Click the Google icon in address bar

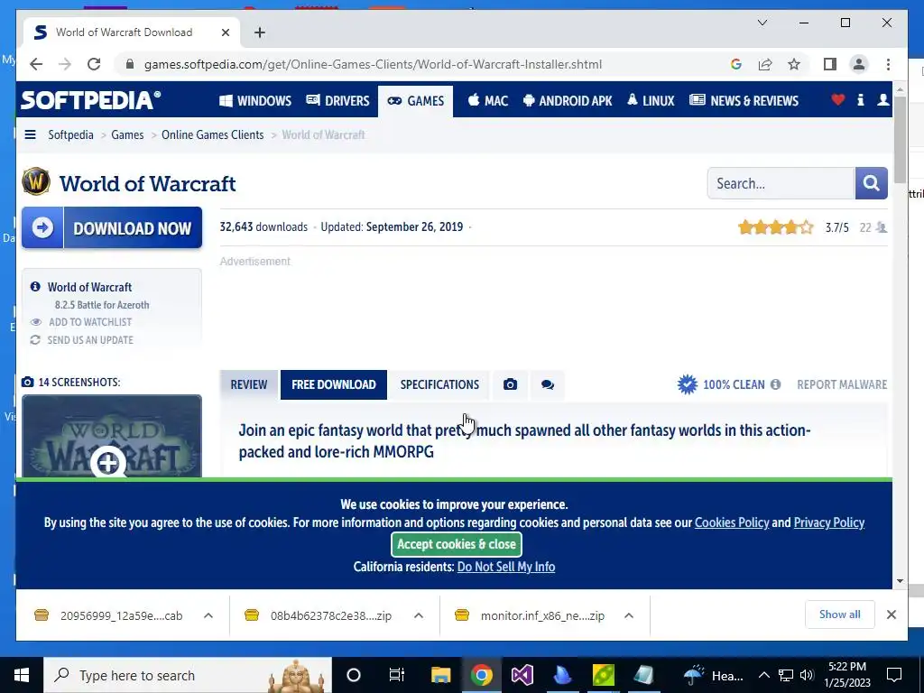pos(736,64)
